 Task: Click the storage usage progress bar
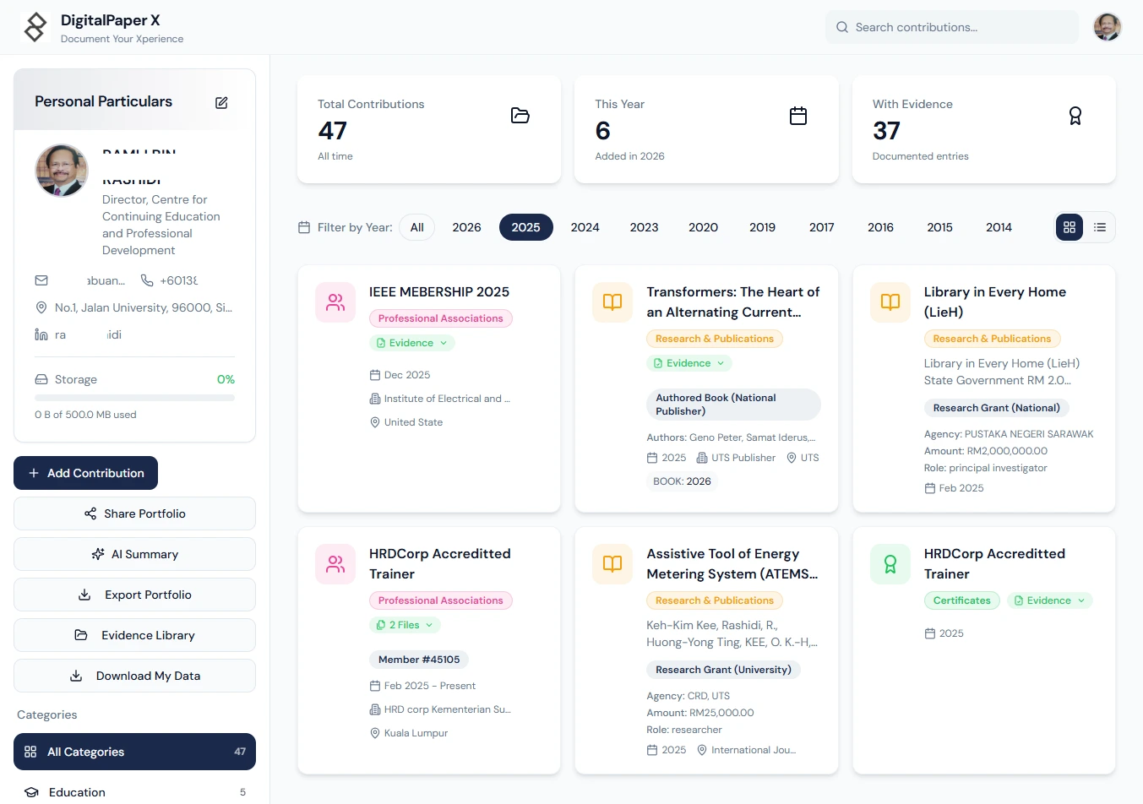click(135, 398)
